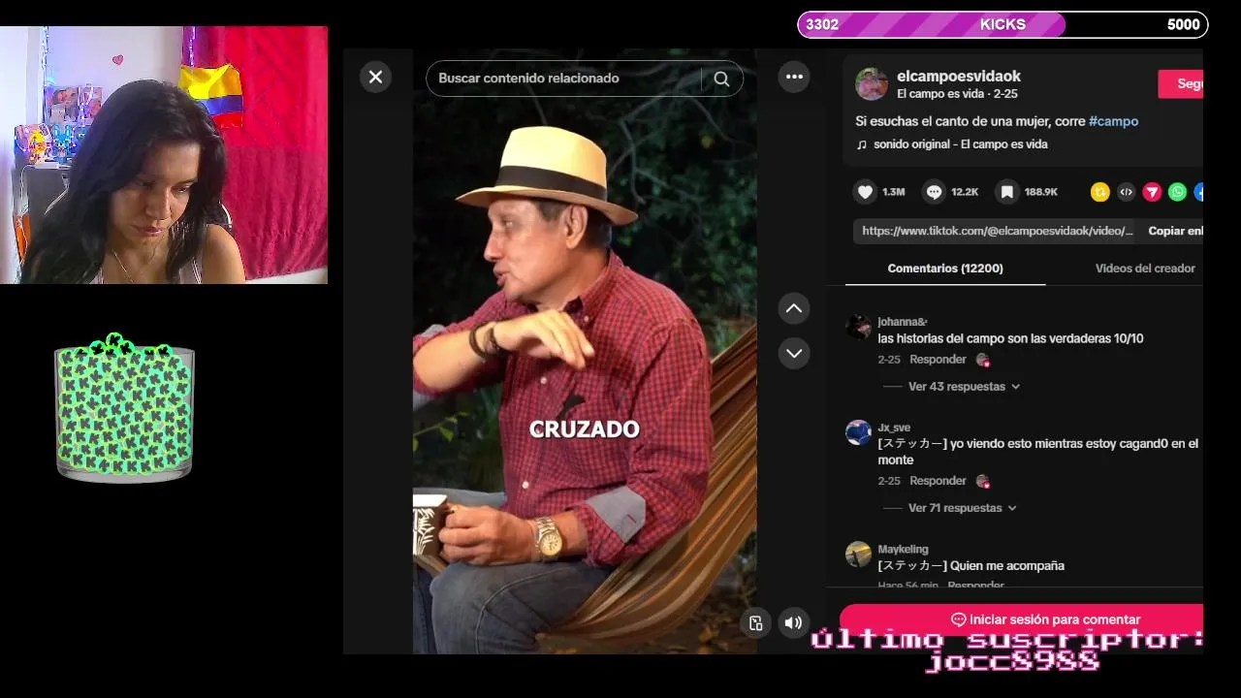Viewport: 1241px width, 698px height.
Task: Click the search magnifier icon
Action: (721, 79)
